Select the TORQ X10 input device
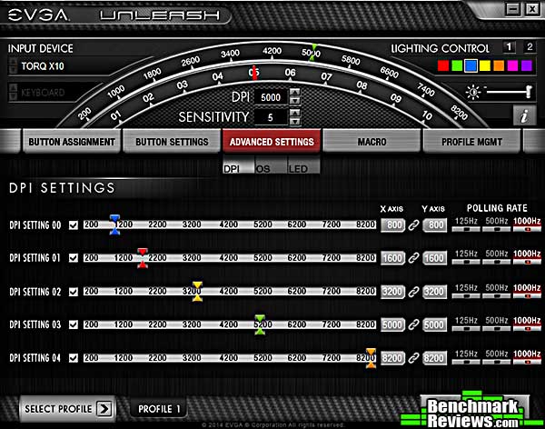 coord(54,66)
